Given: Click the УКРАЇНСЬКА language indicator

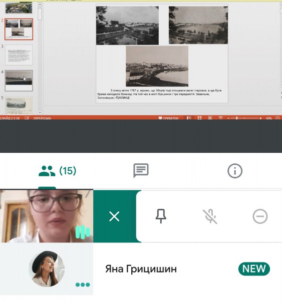Looking at the screenshot, I should coord(42,118).
